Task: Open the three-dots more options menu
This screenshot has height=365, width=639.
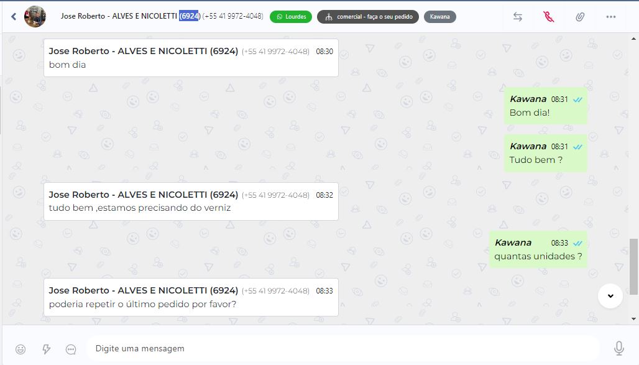Action: click(610, 17)
